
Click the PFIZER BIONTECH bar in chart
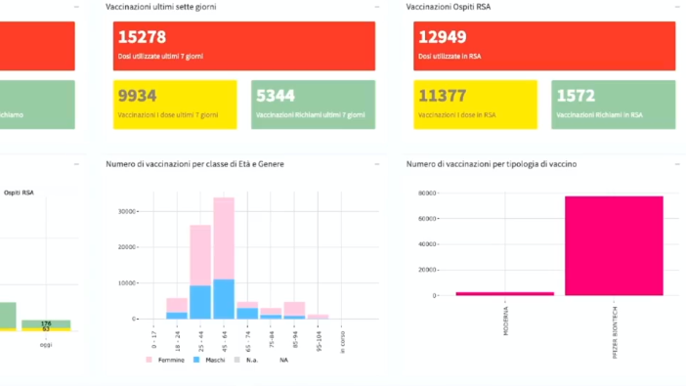coord(614,245)
